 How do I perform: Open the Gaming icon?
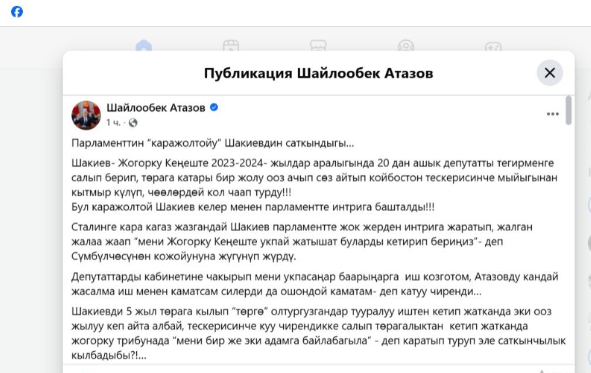click(493, 46)
